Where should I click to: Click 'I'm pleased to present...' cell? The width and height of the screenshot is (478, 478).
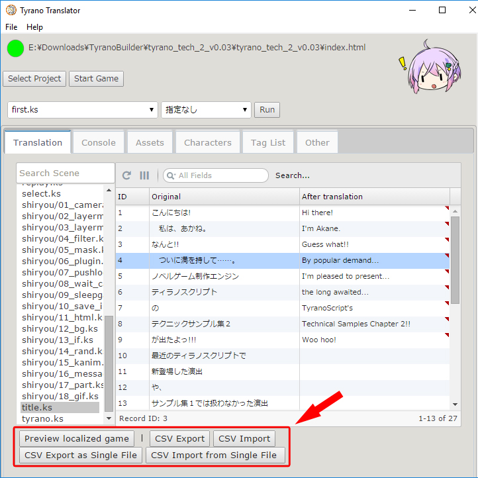[374, 276]
